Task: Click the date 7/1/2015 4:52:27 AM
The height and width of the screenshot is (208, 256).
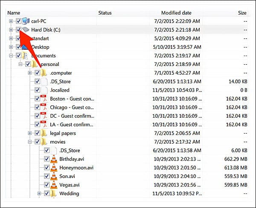Action: (177, 73)
